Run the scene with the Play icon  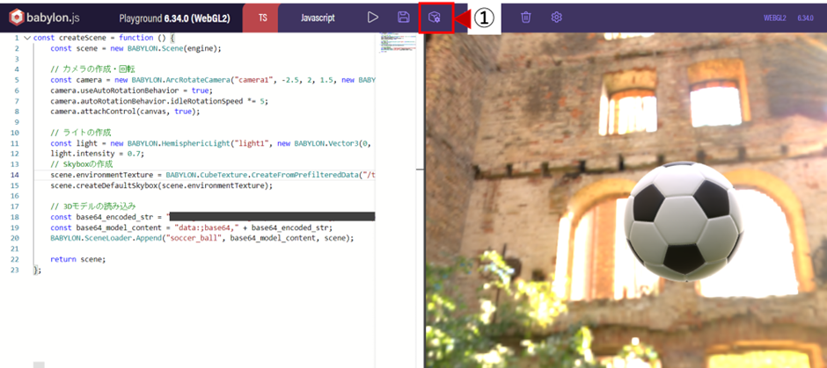(373, 18)
